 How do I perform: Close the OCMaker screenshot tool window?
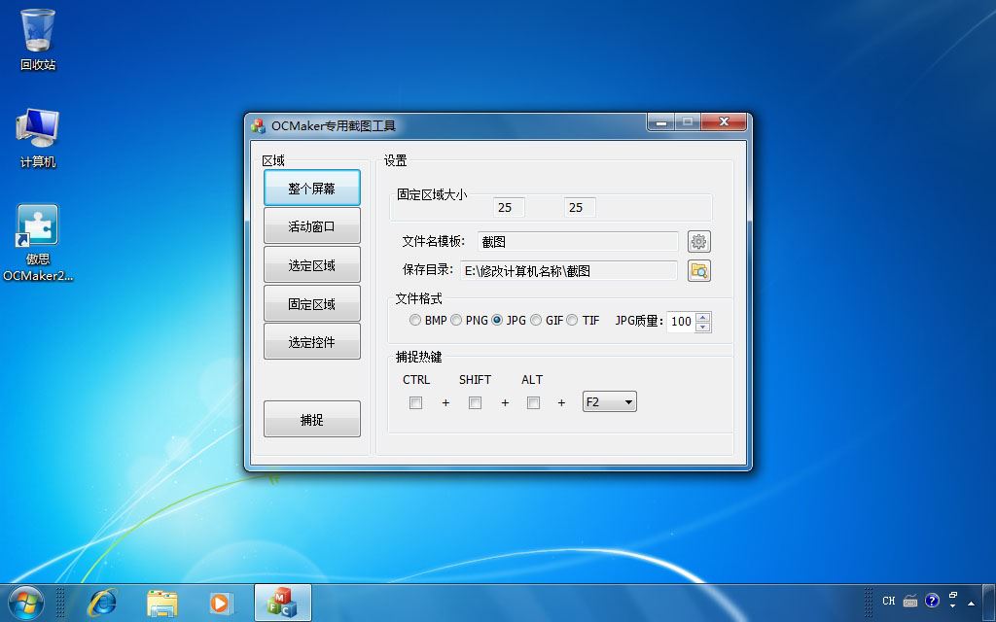pyautogui.click(x=724, y=121)
